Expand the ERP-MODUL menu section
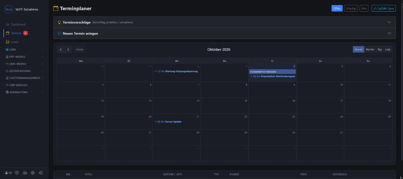 25,57
